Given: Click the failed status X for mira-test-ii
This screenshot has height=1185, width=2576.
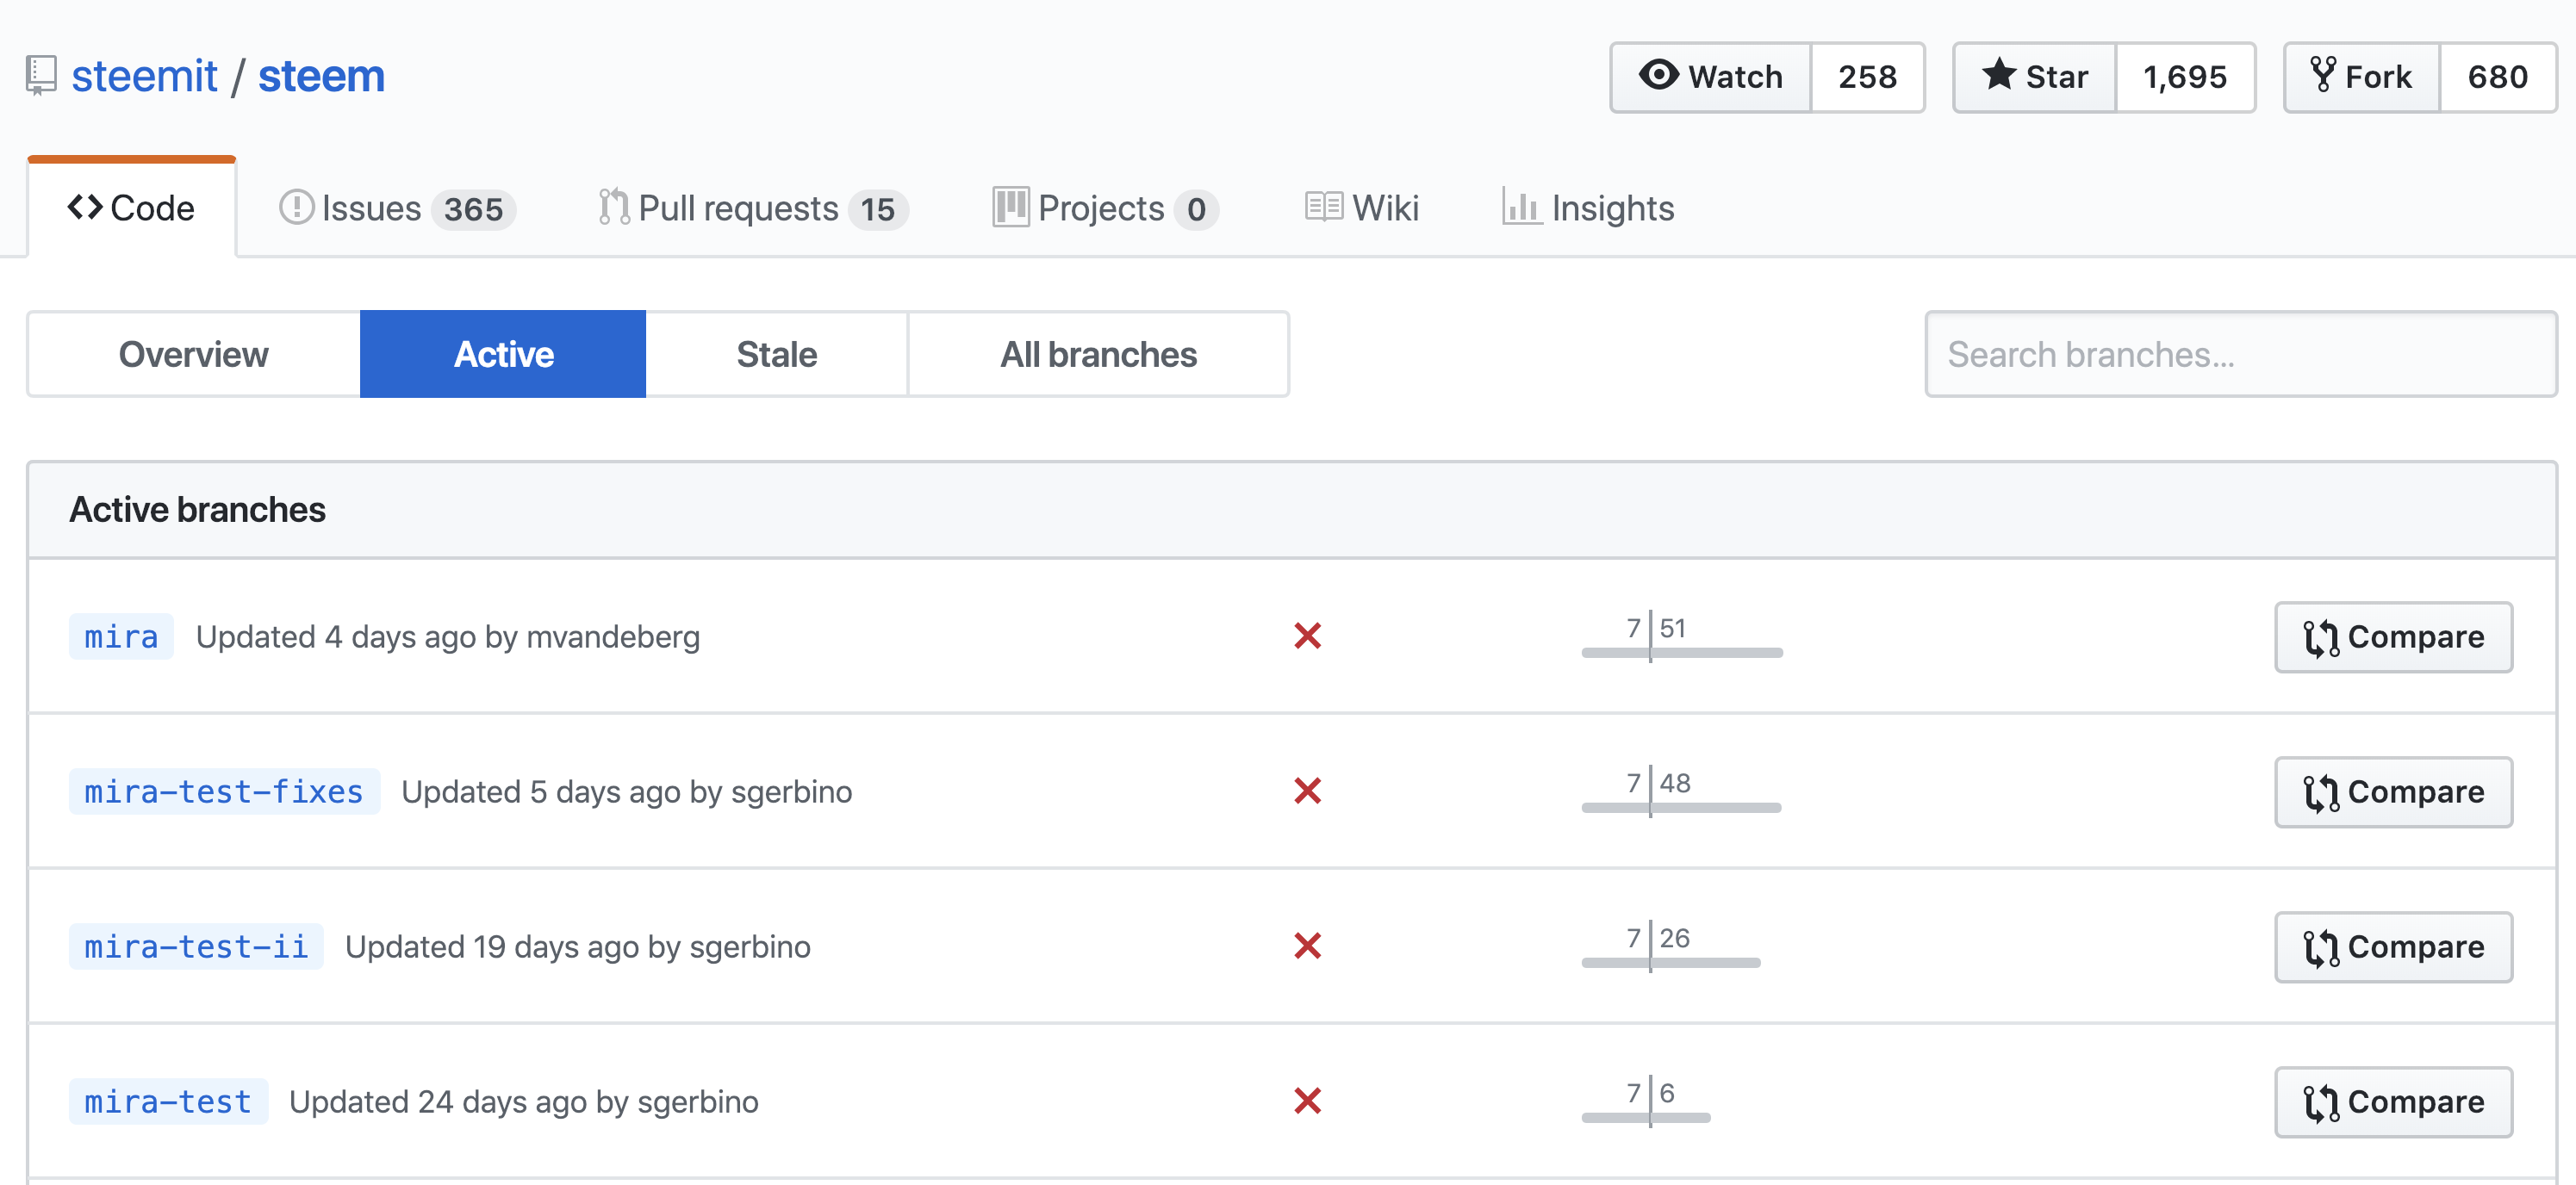Looking at the screenshot, I should 1307,946.
